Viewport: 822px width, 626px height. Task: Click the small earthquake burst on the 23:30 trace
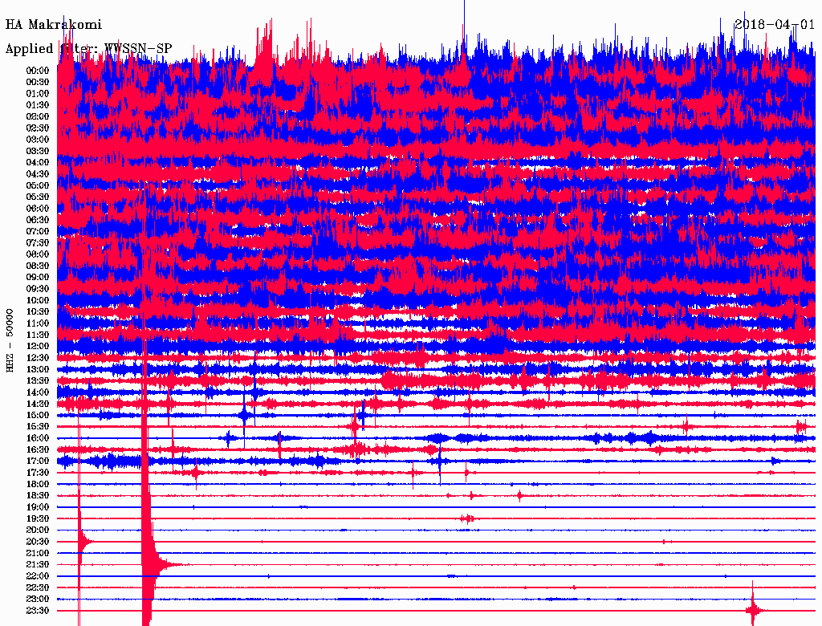click(755, 610)
